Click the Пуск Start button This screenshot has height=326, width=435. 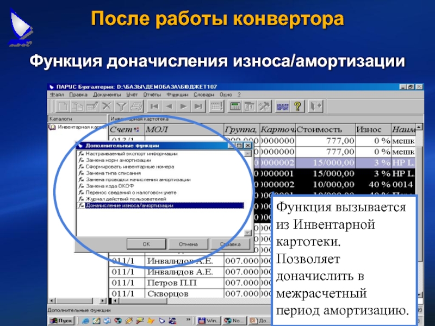61,321
